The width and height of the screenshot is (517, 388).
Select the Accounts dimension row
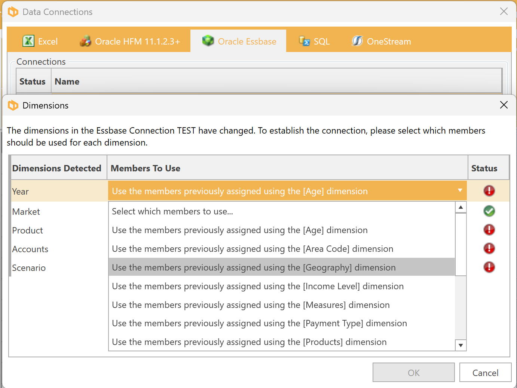pyautogui.click(x=59, y=249)
